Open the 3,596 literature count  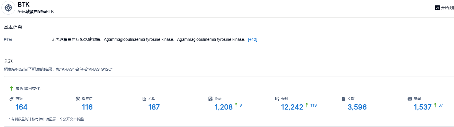tap(357, 107)
